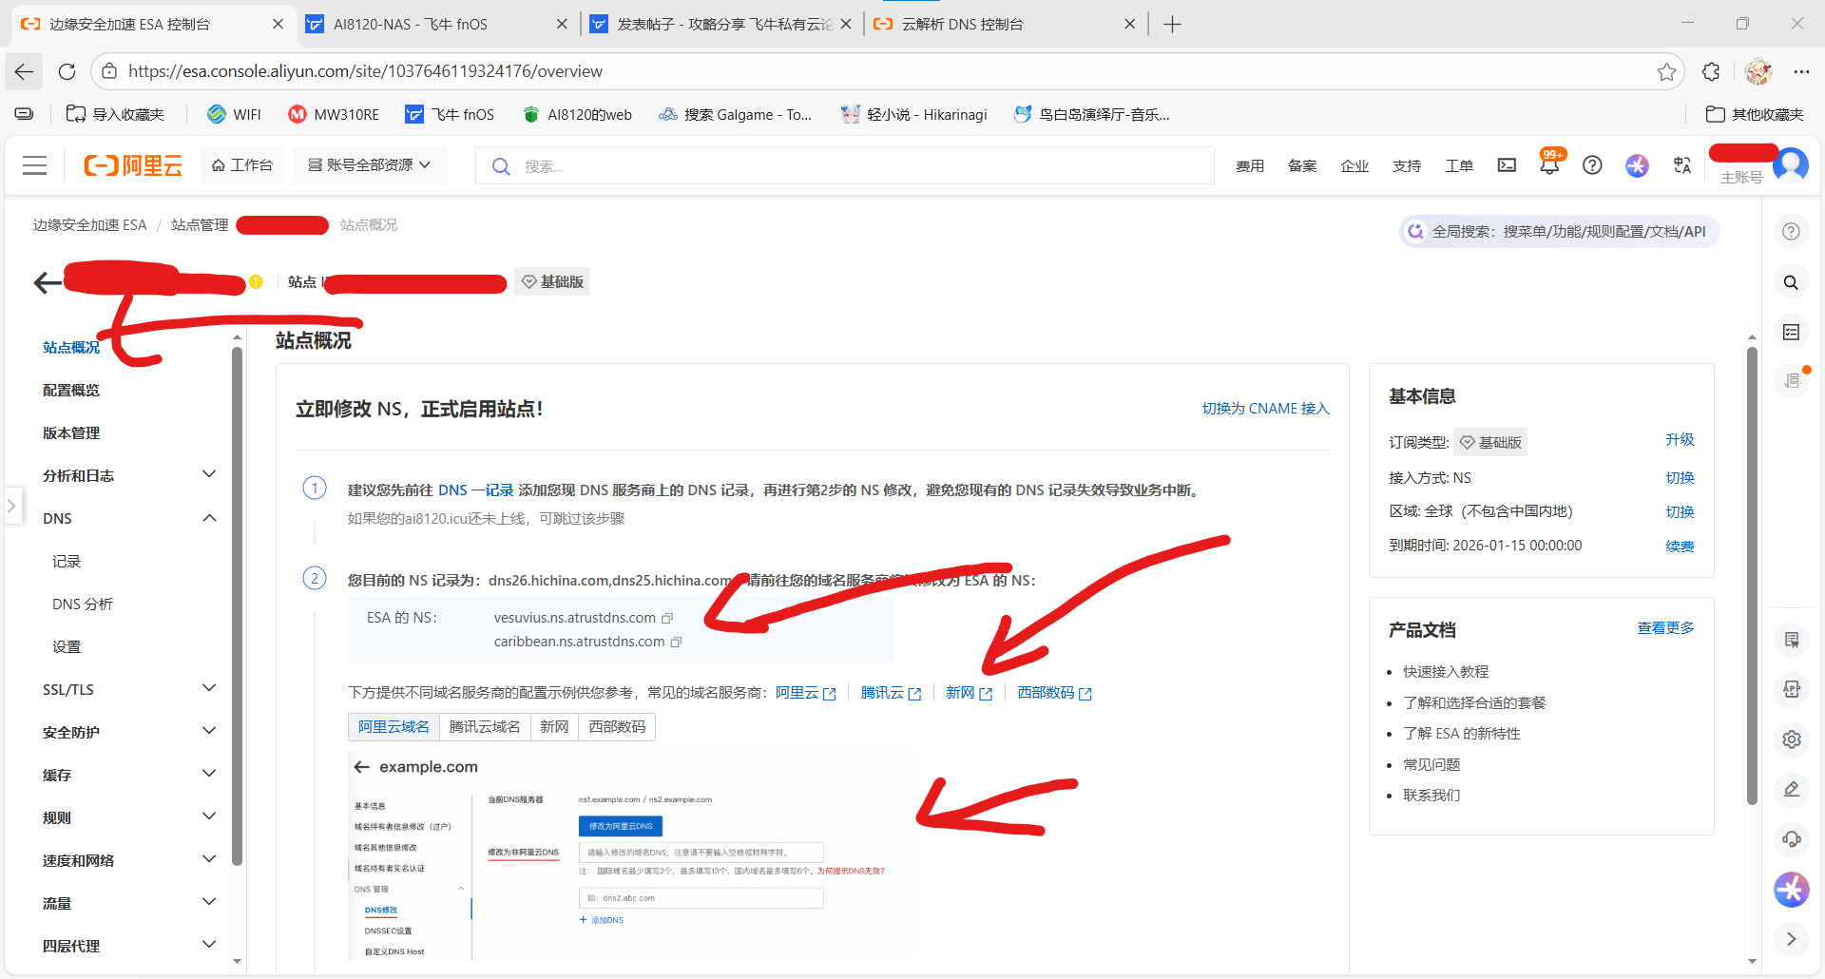Click the Aliyun logo
The height and width of the screenshot is (979, 1825).
coord(133,165)
